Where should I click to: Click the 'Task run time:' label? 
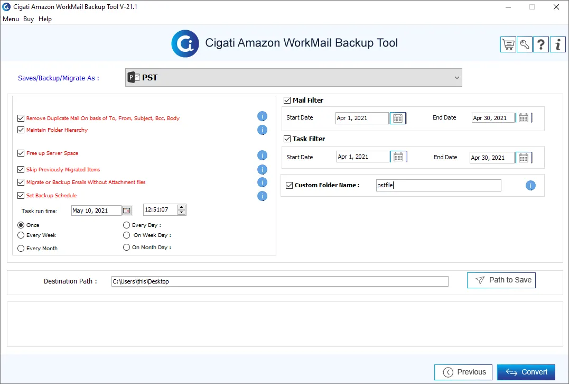[39, 211]
